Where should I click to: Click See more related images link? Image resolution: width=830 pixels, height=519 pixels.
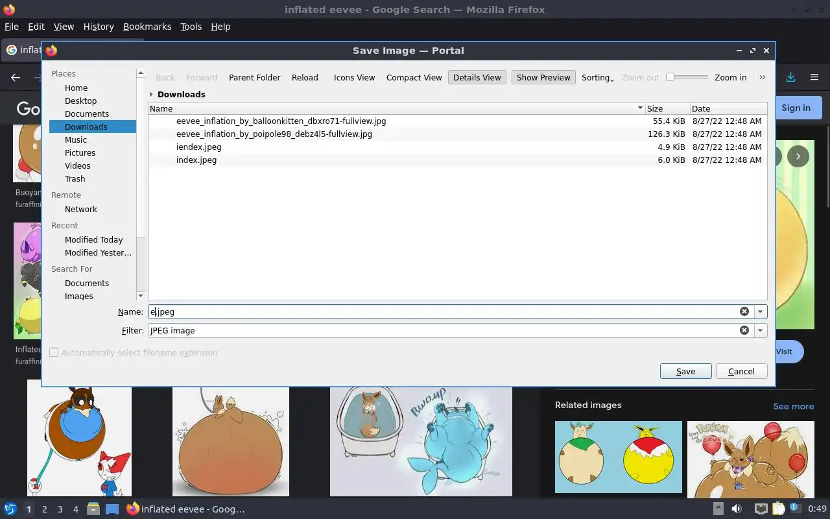coord(793,406)
